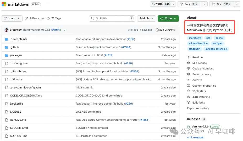Click the README.md file icon
Viewport: 243px width, 141px height.
pos(7,120)
